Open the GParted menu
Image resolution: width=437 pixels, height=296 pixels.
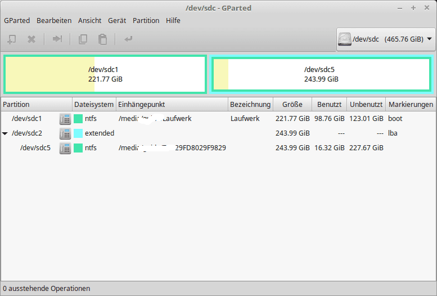(x=17, y=21)
